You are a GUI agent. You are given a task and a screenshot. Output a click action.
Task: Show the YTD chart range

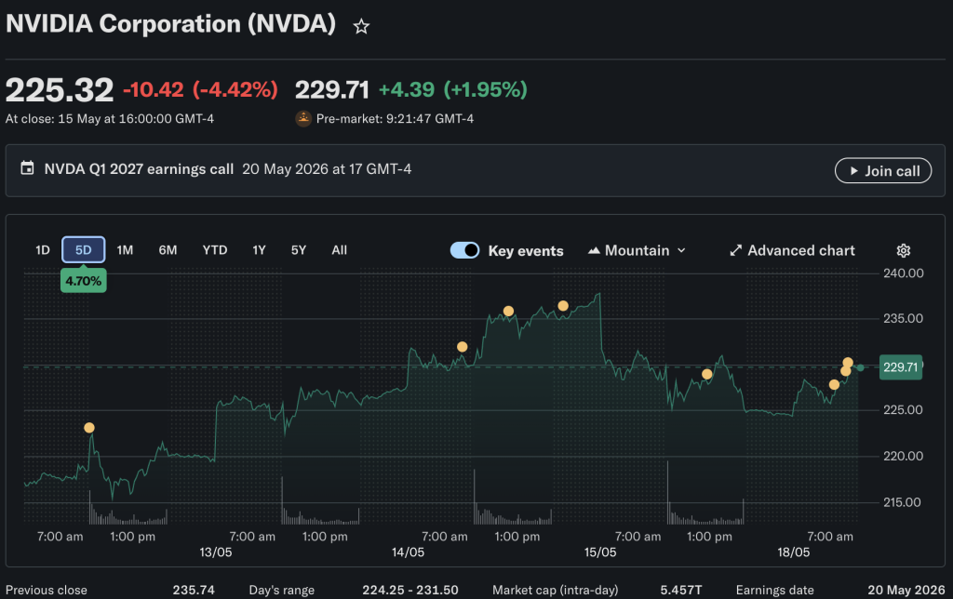tap(215, 249)
